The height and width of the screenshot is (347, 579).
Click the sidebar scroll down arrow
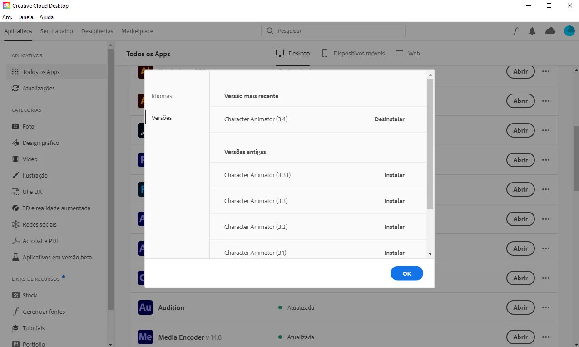[110, 344]
